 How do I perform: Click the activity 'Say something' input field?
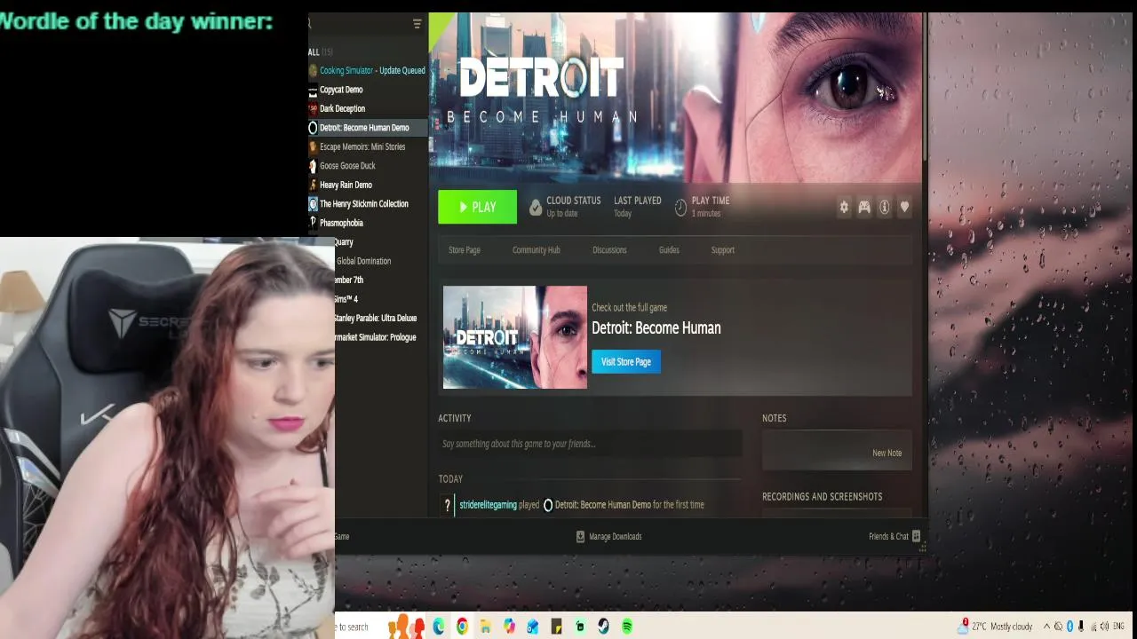pos(590,444)
